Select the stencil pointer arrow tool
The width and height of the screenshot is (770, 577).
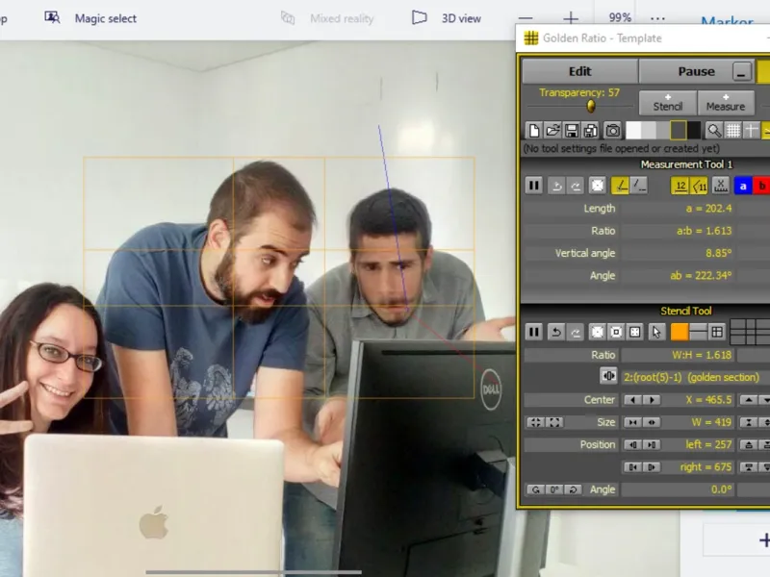pyautogui.click(x=656, y=332)
